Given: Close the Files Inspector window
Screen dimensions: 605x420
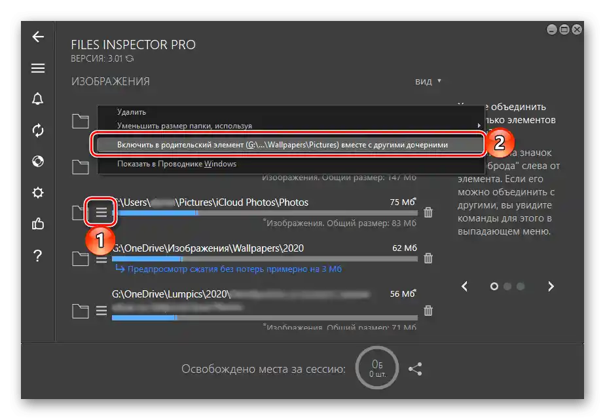Looking at the screenshot, I should [576, 29].
